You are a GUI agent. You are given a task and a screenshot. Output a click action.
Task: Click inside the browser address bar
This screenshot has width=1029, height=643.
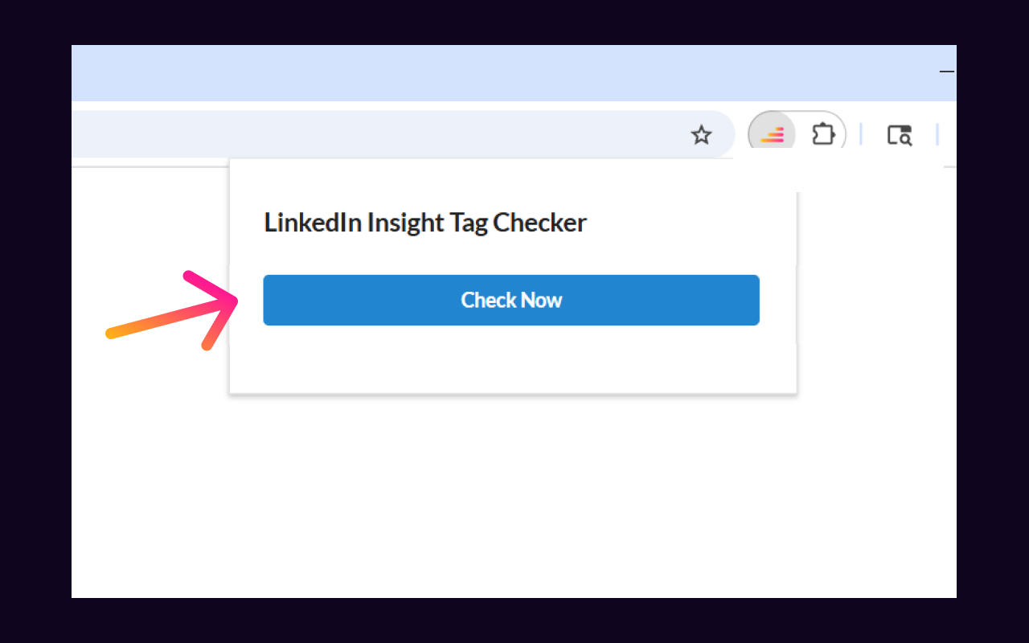402,134
